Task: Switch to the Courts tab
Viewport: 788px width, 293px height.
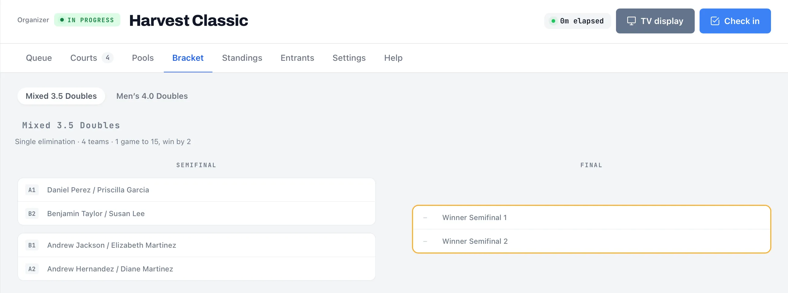Action: pos(92,58)
